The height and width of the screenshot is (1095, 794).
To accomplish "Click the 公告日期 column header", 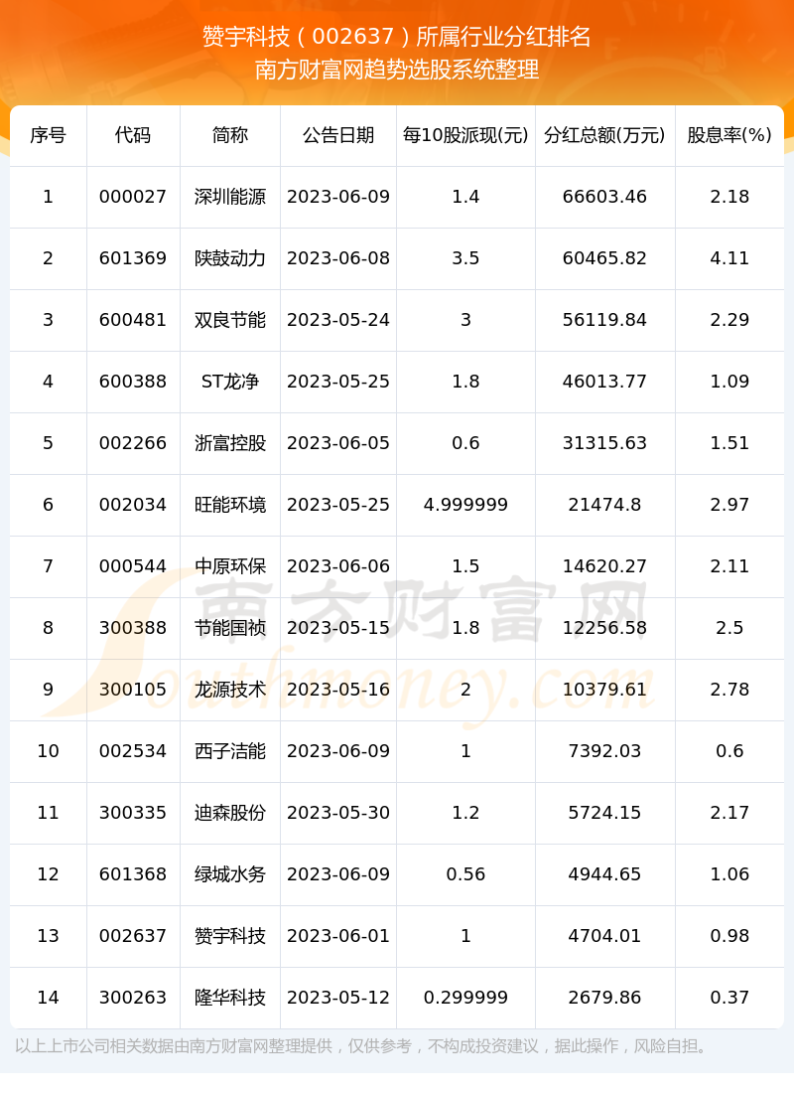I will click(x=338, y=135).
